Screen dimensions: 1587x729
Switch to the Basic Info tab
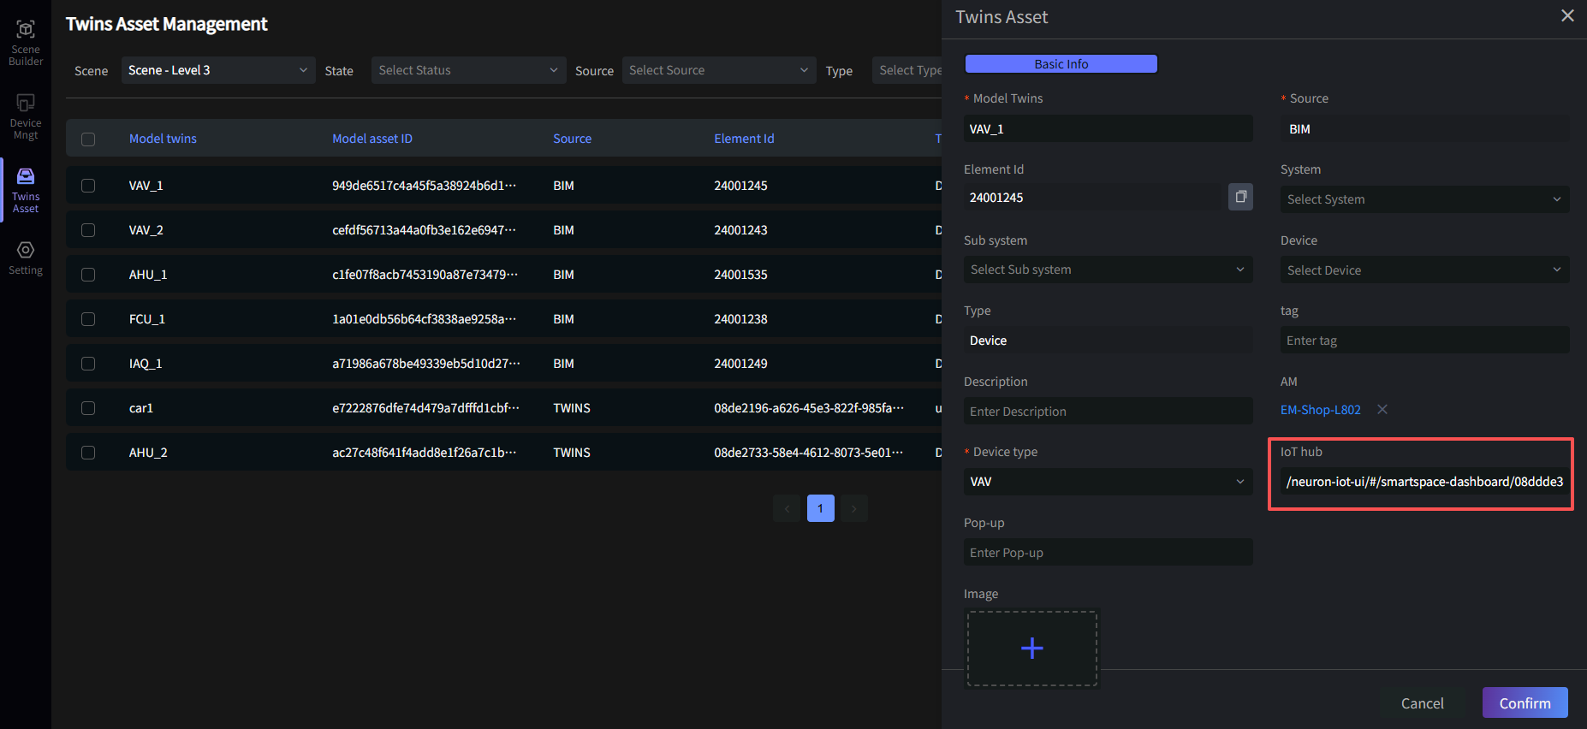[x=1061, y=64]
